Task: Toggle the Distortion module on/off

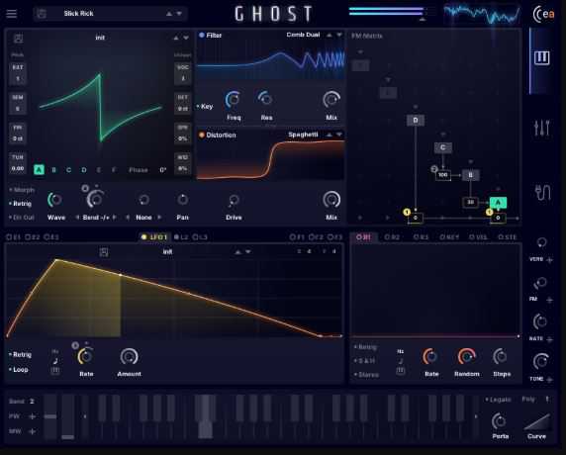Action: 202,135
